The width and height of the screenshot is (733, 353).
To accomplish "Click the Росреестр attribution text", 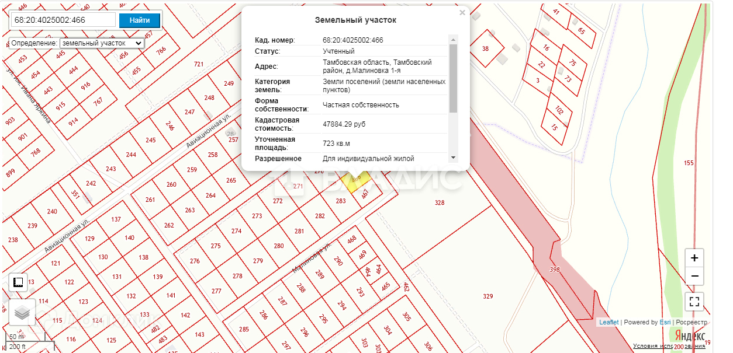I will pos(691,322).
